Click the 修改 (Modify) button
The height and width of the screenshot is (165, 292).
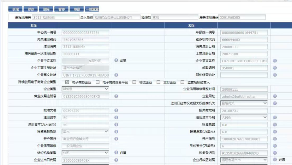pos(31,9)
